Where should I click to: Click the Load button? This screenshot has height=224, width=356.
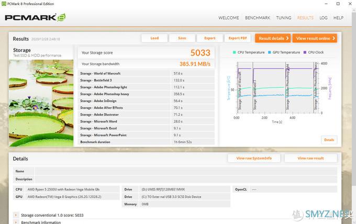pos(154,38)
